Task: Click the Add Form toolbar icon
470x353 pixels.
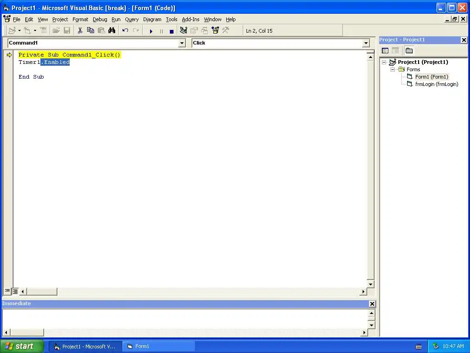Action: (27, 31)
